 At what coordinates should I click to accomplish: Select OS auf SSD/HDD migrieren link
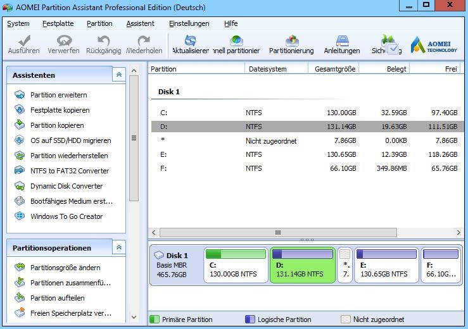(x=71, y=140)
